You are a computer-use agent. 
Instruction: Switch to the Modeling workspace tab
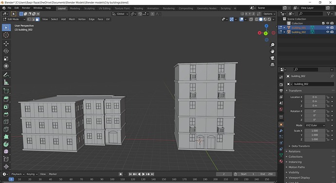click(75, 8)
